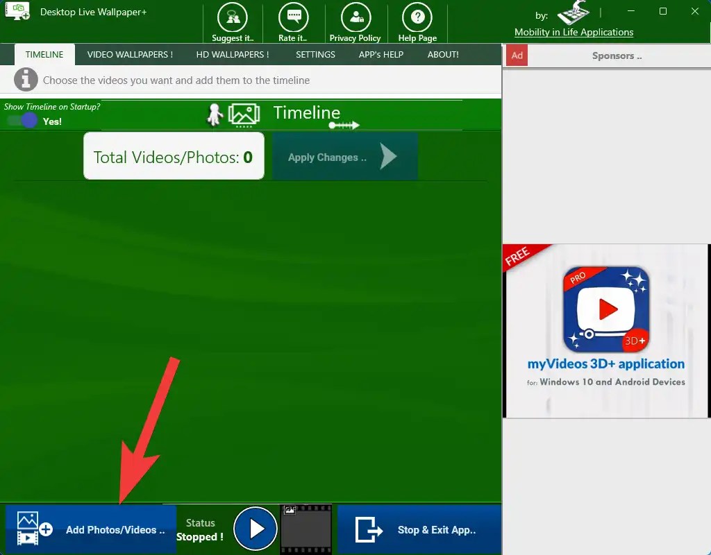Open the Rate it icon
Screen dimensions: 711x555
(x=294, y=16)
